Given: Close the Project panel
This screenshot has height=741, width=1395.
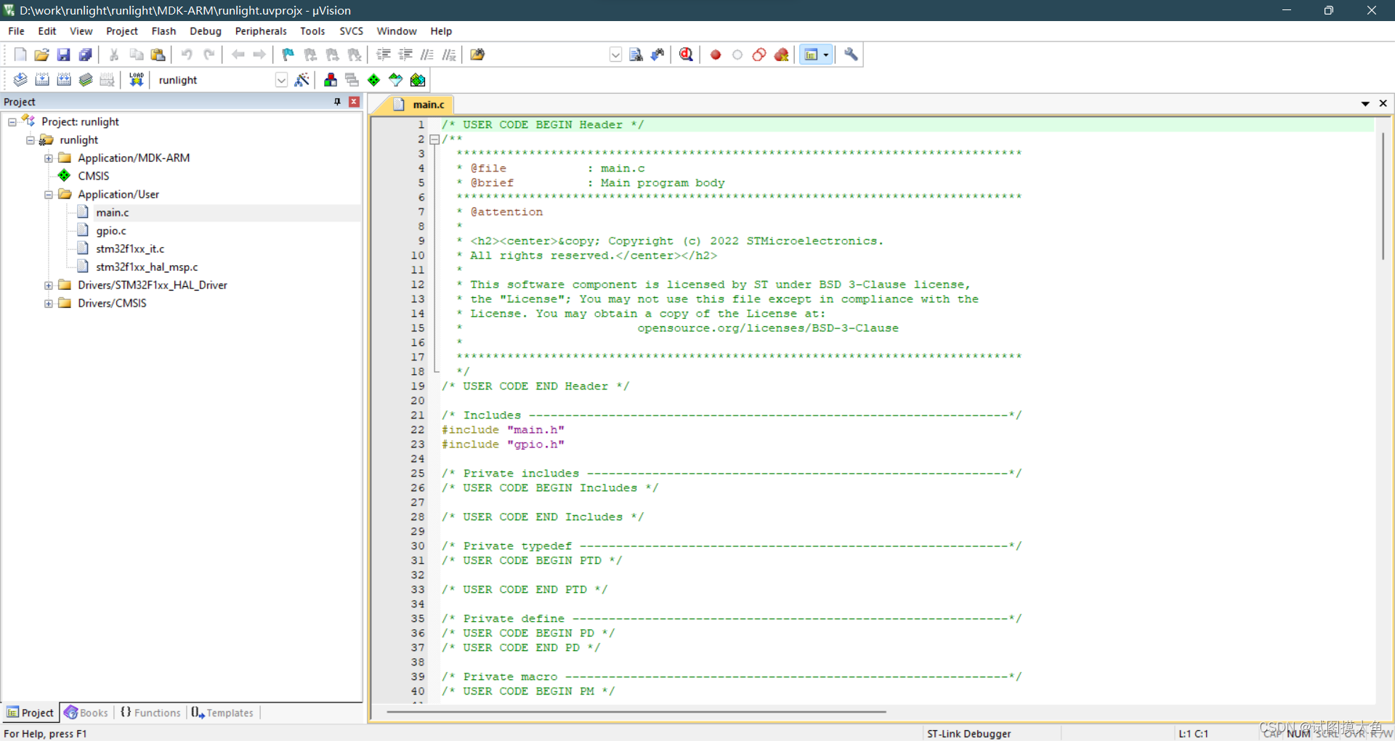Looking at the screenshot, I should [354, 102].
